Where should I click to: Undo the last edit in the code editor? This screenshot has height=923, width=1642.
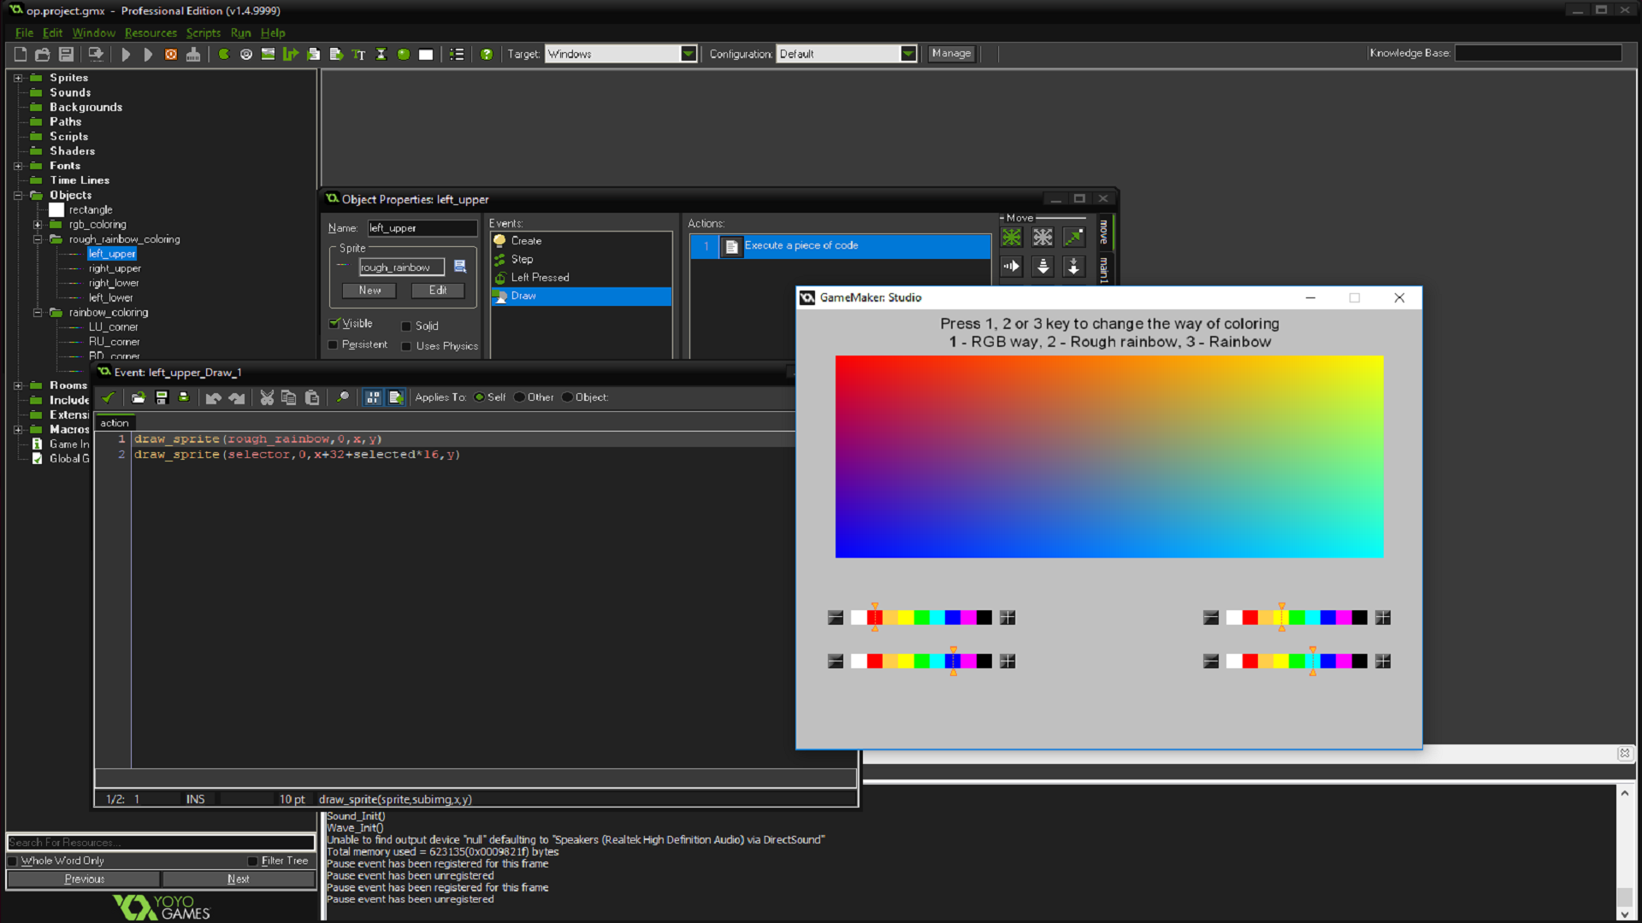pyautogui.click(x=213, y=397)
